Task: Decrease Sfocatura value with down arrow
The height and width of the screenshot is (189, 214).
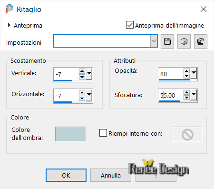Action: [x=186, y=98]
